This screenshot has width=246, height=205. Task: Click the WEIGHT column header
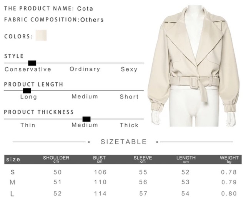(x=229, y=159)
